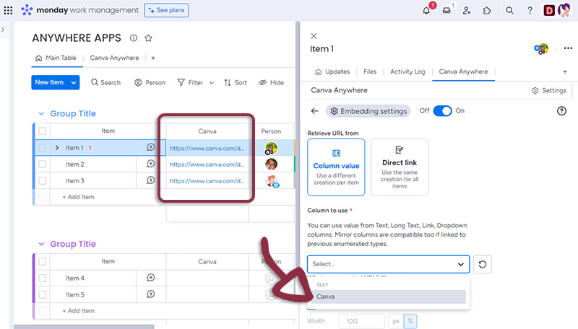Toggle the embedding Off/On switch
This screenshot has width=578, height=329.
tap(442, 110)
